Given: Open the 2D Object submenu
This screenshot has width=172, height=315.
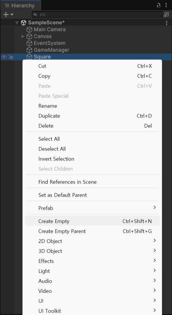Looking at the screenshot, I should (92, 241).
